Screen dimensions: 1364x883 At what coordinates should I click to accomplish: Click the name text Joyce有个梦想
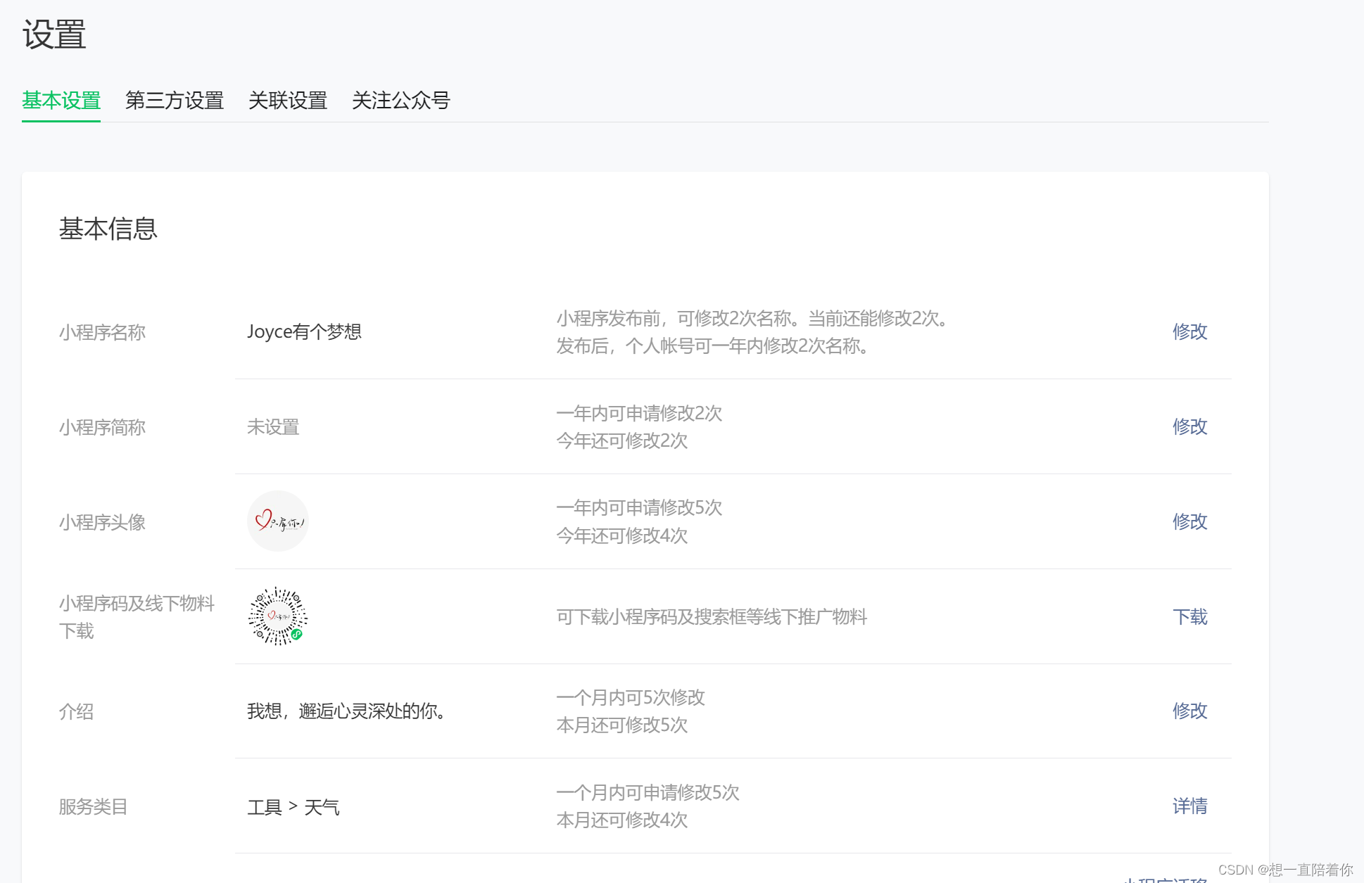click(x=304, y=331)
